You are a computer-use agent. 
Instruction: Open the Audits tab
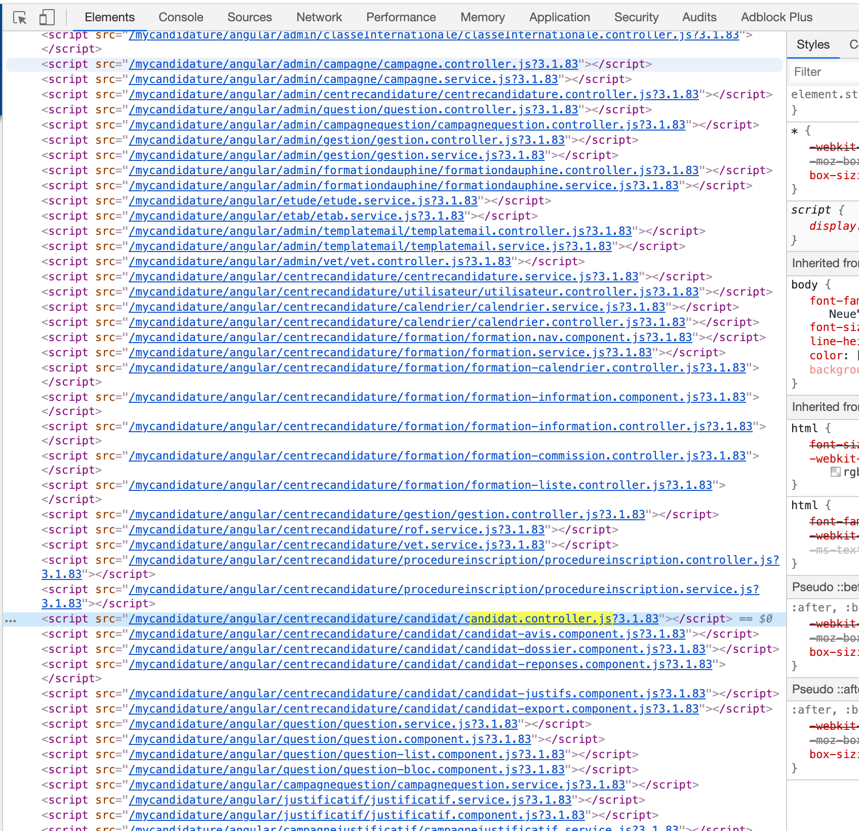pos(699,17)
